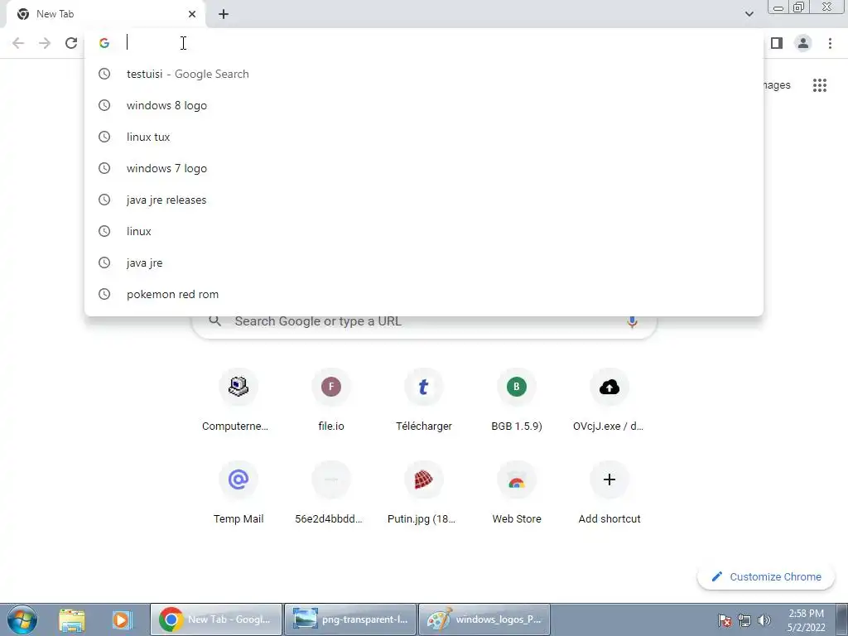Image resolution: width=848 pixels, height=636 pixels.
Task: Open the file.io shortcut
Action: pos(331,401)
